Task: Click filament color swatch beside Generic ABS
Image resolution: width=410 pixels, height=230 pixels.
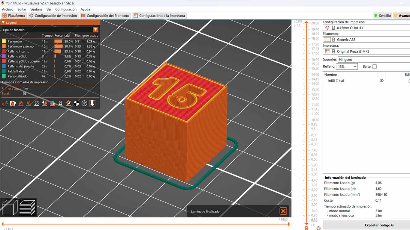Action: pyautogui.click(x=327, y=40)
